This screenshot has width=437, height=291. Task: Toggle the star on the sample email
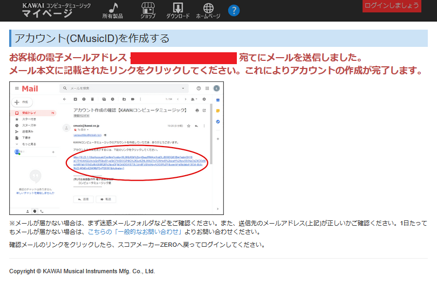188,126
